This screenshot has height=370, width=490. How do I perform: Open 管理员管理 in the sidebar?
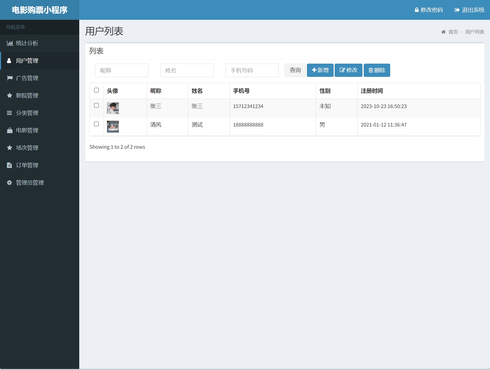click(40, 183)
